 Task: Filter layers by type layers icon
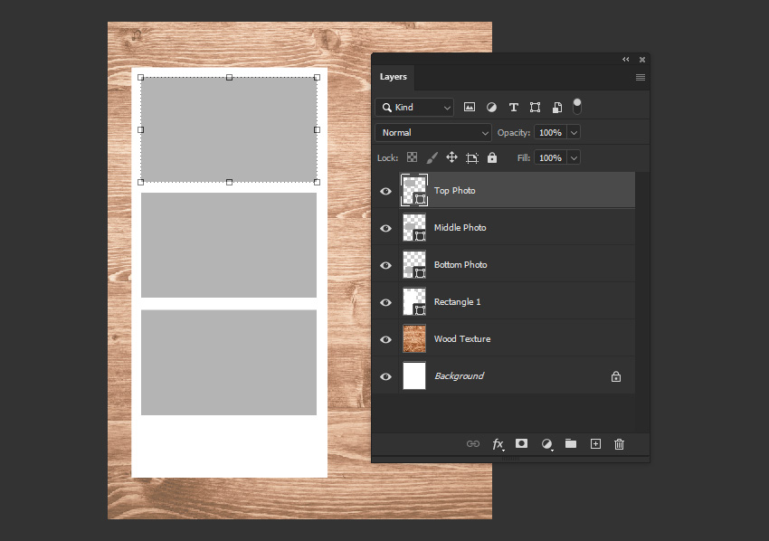pyautogui.click(x=514, y=107)
